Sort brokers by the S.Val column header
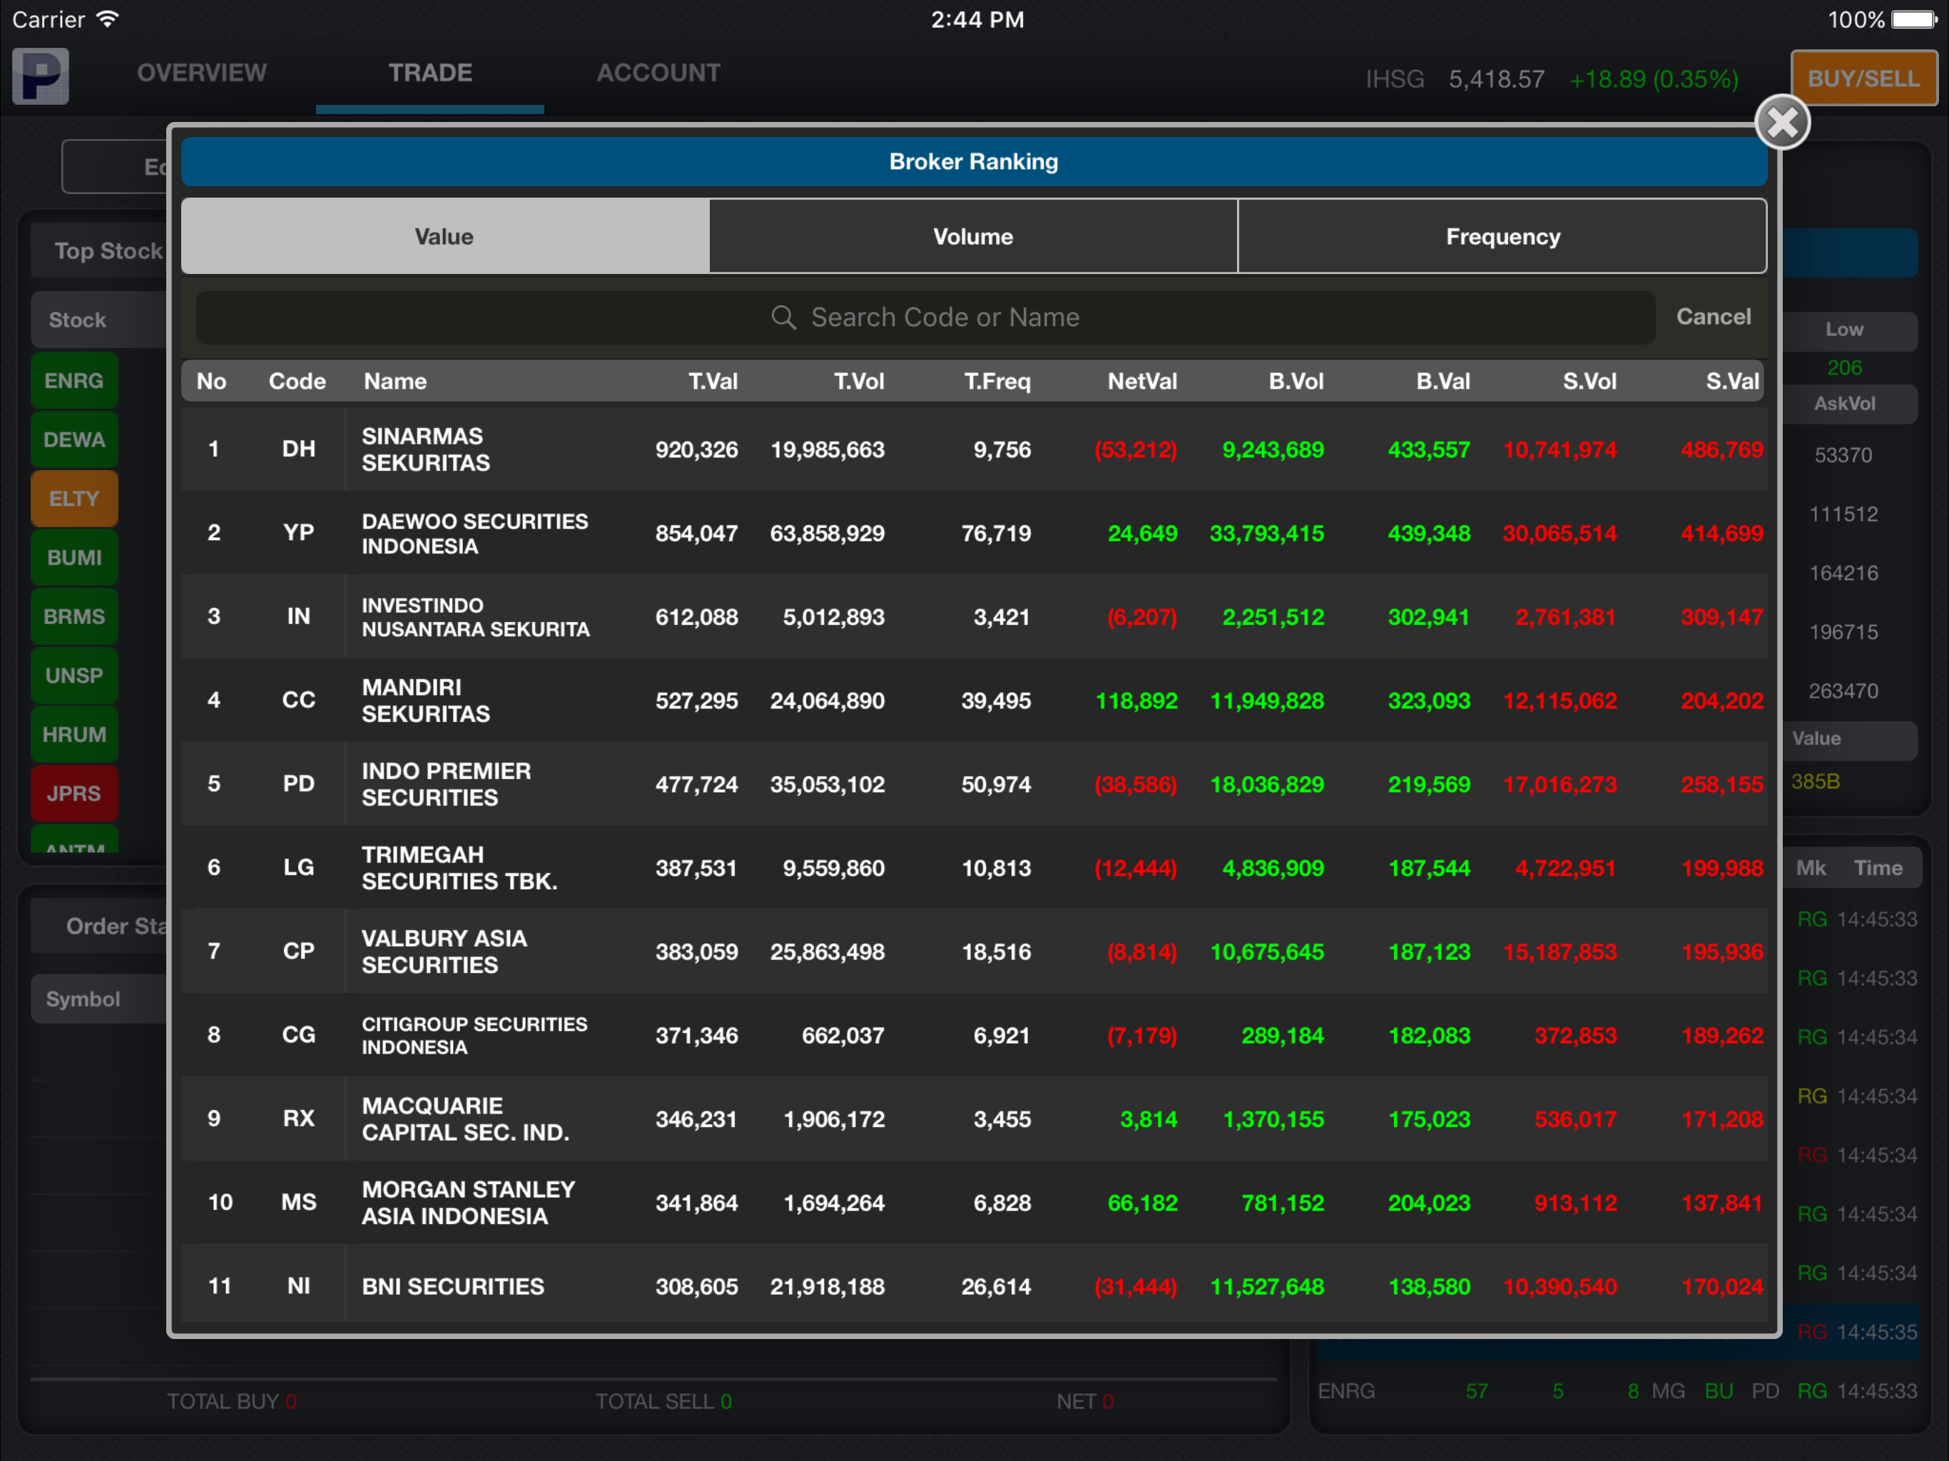Screen dimensions: 1949x1461 point(1732,382)
